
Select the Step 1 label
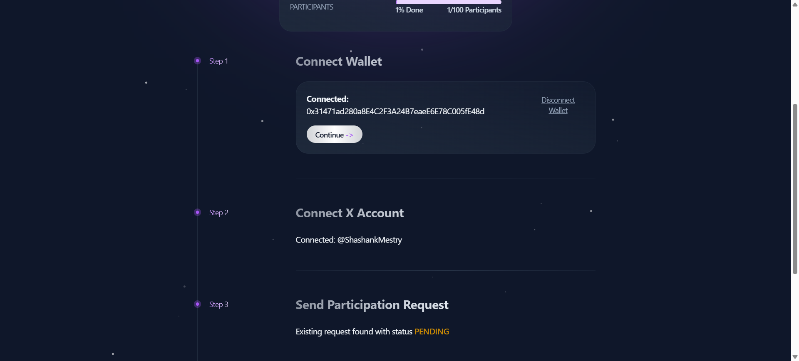click(x=218, y=61)
